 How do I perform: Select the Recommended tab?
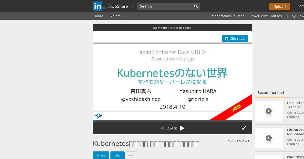(x=271, y=93)
